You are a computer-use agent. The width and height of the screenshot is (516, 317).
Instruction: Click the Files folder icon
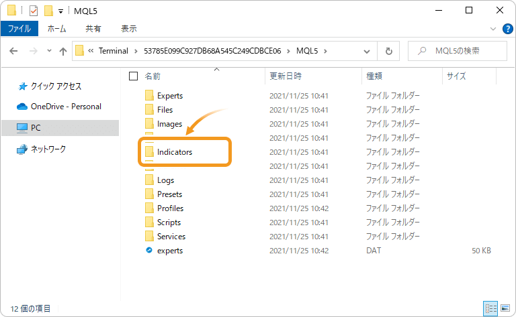(149, 110)
